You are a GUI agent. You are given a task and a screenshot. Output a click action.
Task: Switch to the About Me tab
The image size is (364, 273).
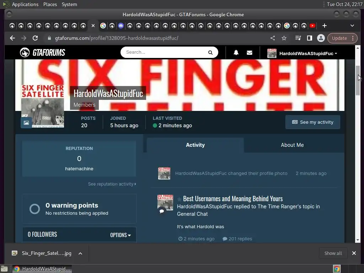click(292, 145)
